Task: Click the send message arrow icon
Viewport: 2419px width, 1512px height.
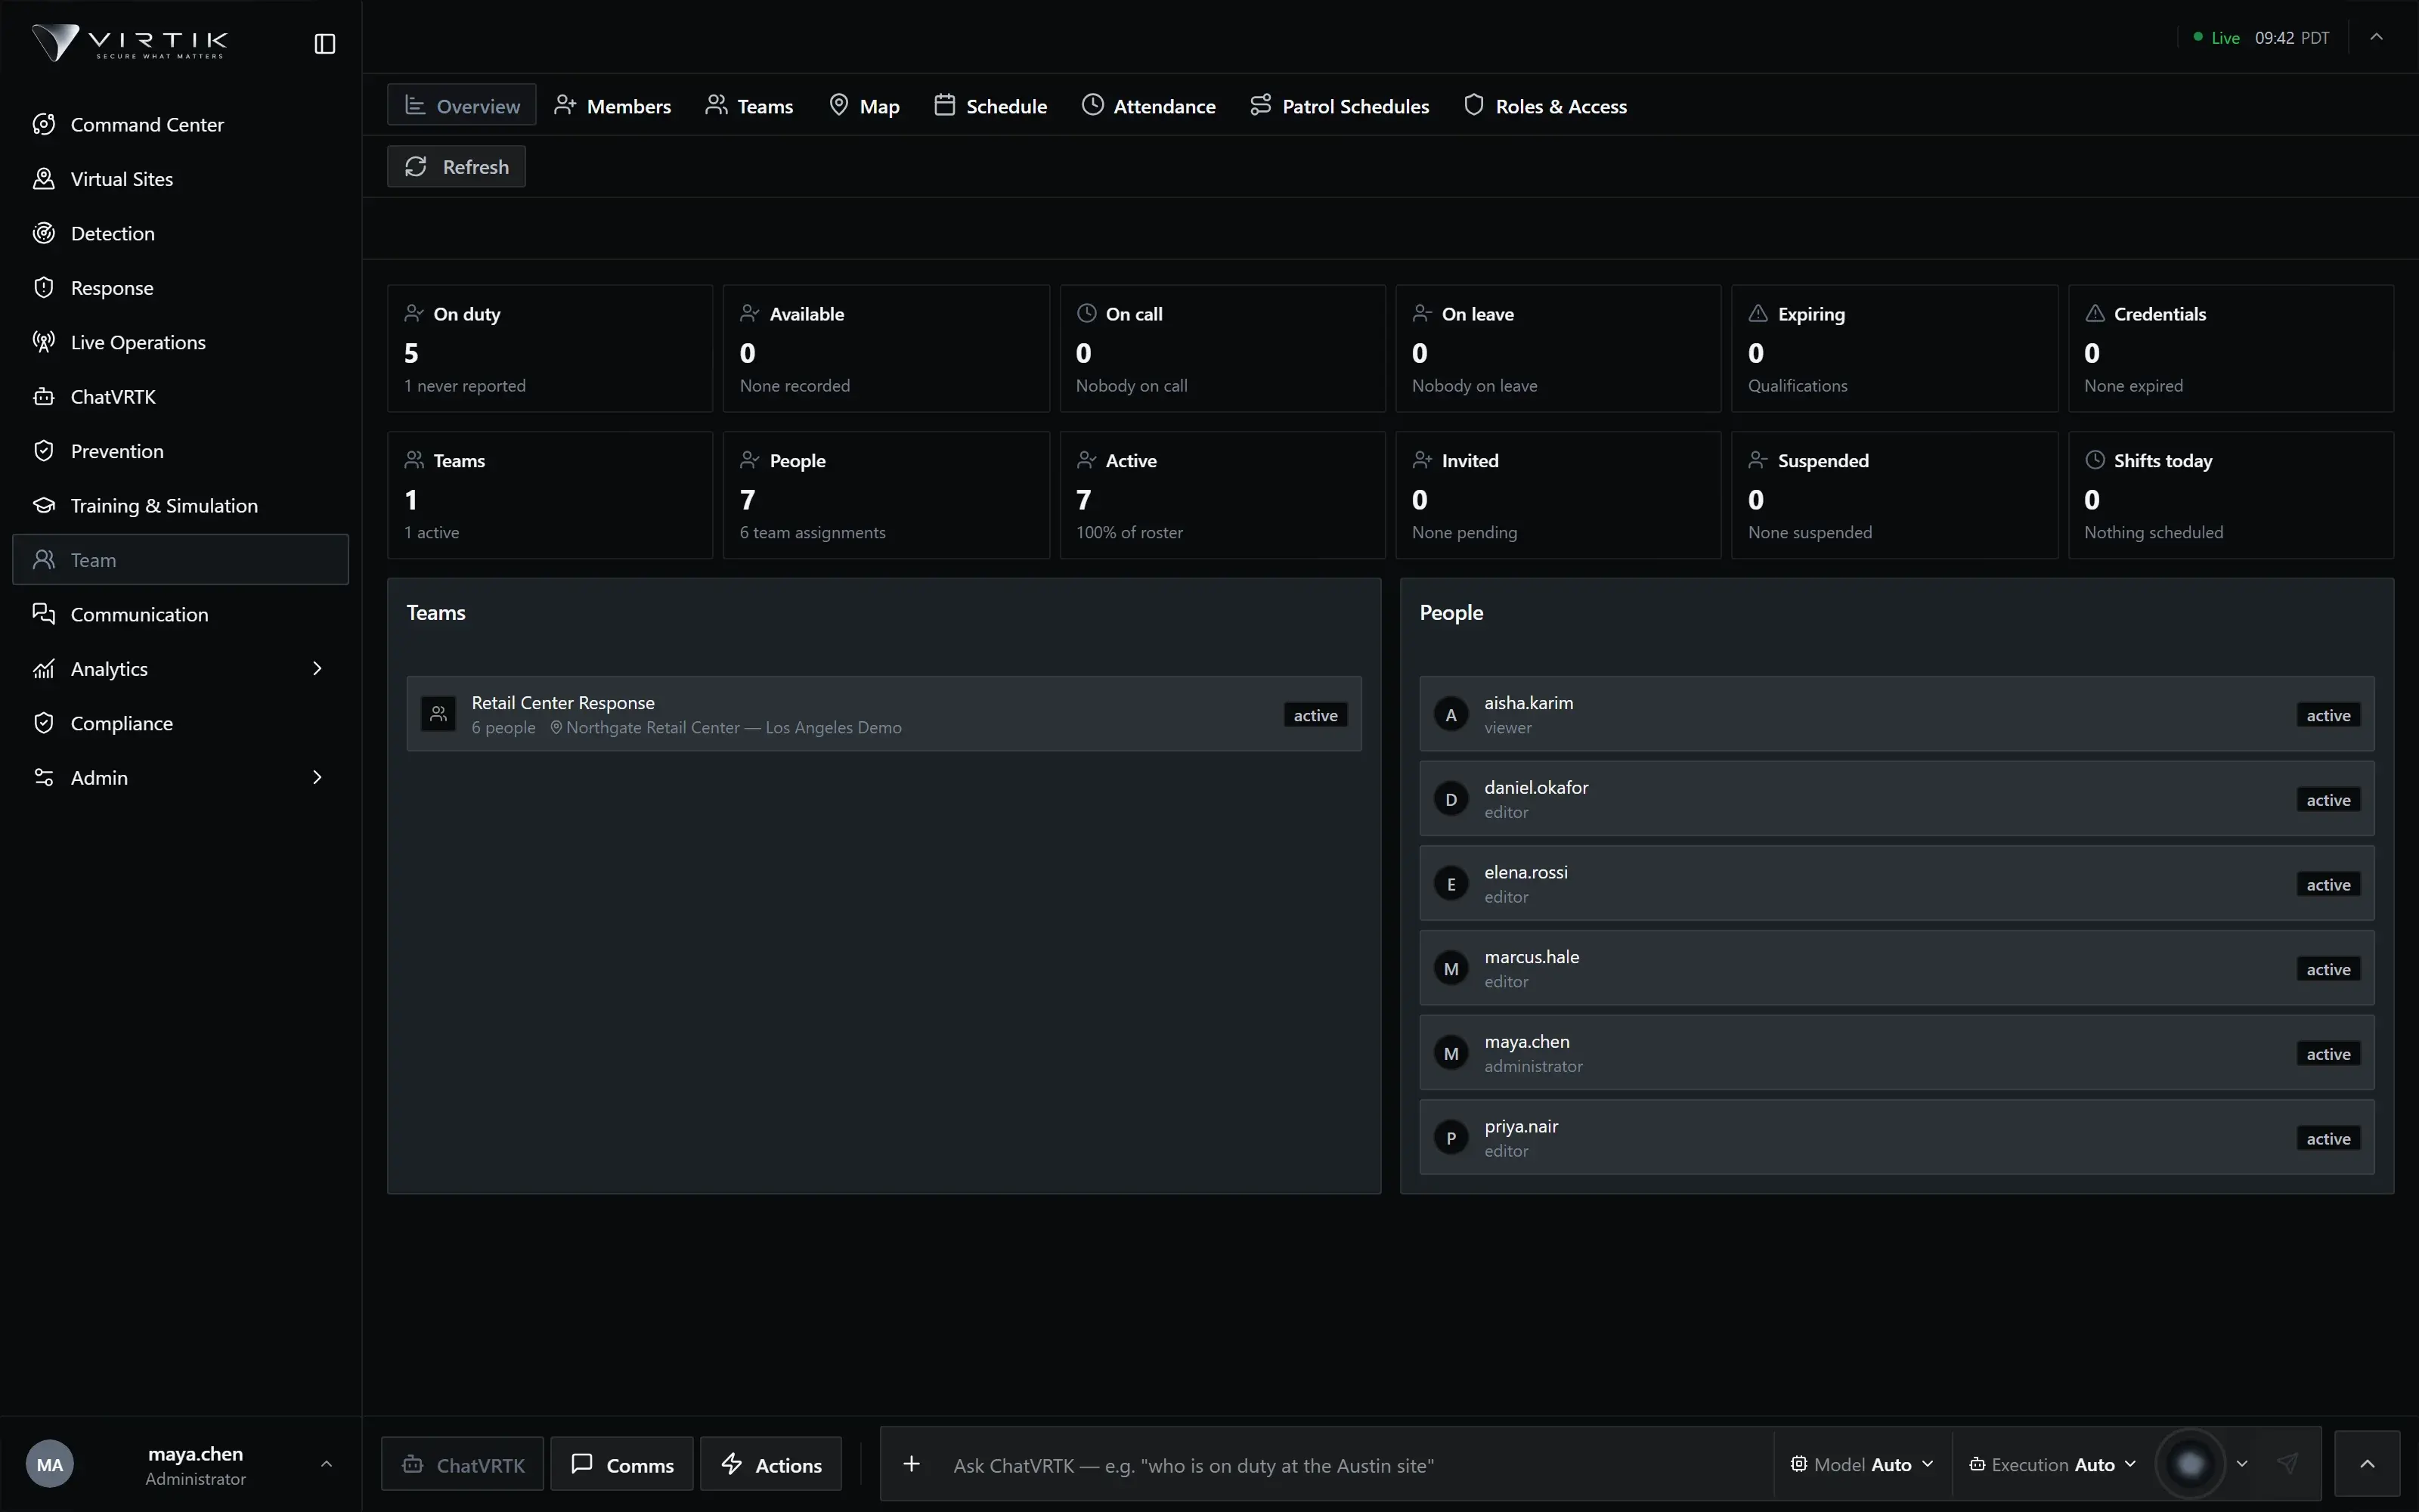Action: [x=2287, y=1464]
